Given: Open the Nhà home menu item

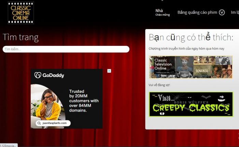Looking at the screenshot, I should (x=159, y=11).
